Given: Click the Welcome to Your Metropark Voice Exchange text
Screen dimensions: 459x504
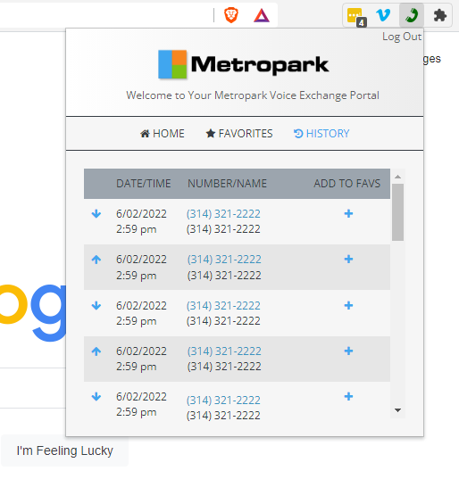Looking at the screenshot, I should (x=253, y=95).
